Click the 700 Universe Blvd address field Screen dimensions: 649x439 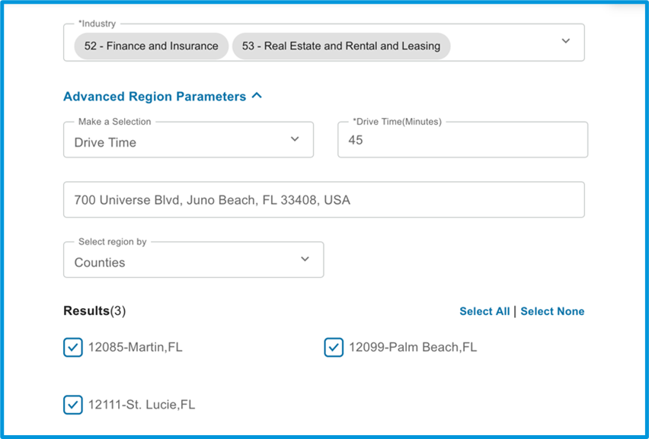click(x=324, y=199)
